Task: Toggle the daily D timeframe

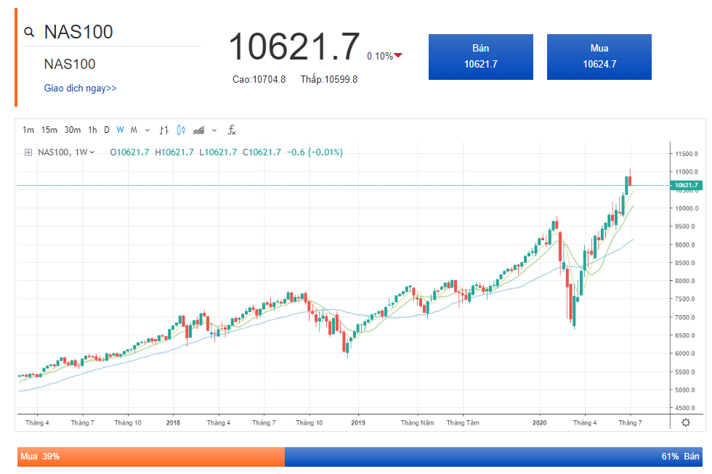Action: tap(106, 131)
